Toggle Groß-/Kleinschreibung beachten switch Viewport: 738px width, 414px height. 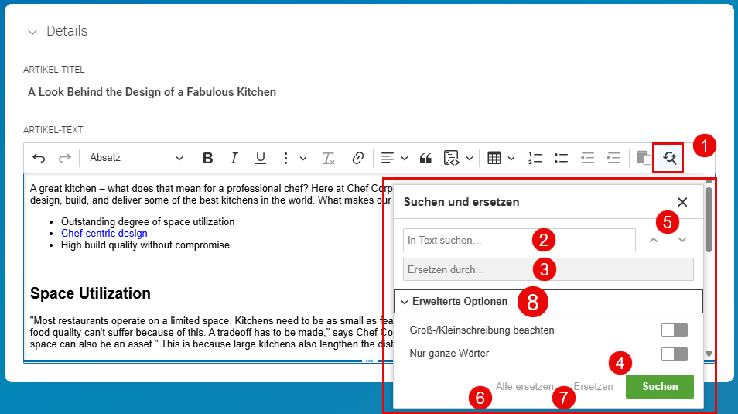(x=675, y=330)
